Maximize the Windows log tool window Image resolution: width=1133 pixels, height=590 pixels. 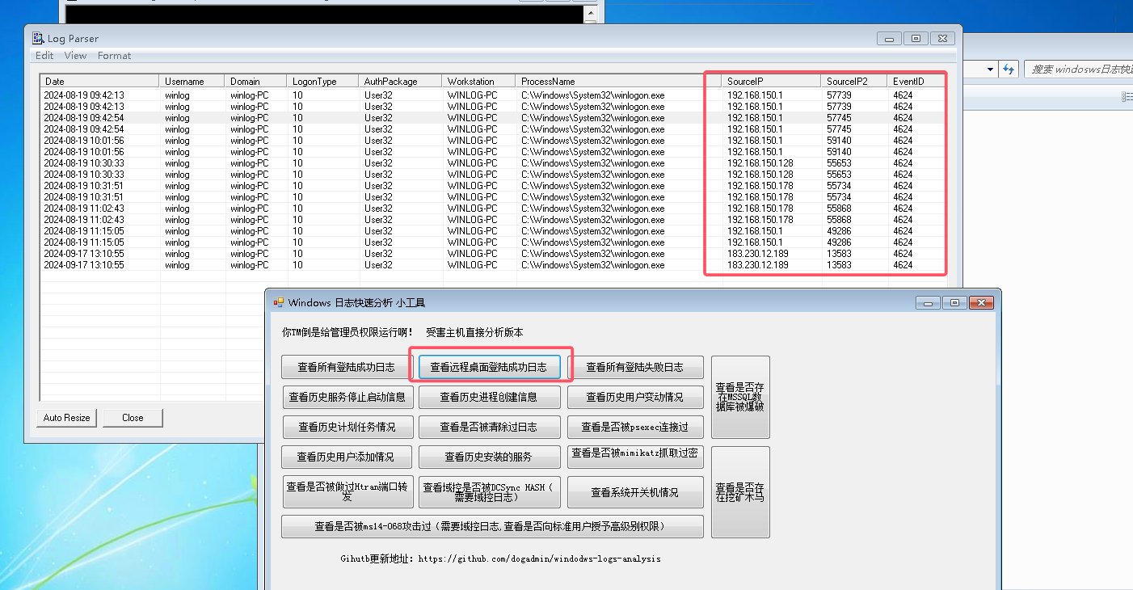[954, 303]
